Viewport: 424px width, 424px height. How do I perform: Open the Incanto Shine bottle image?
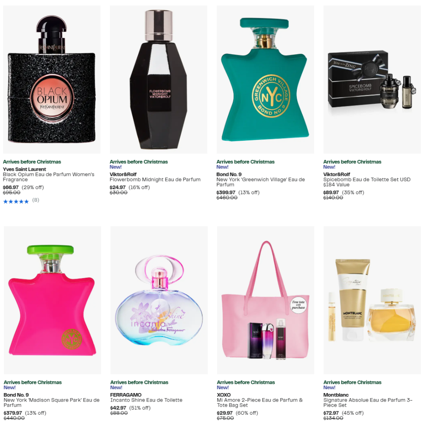pyautogui.click(x=159, y=300)
